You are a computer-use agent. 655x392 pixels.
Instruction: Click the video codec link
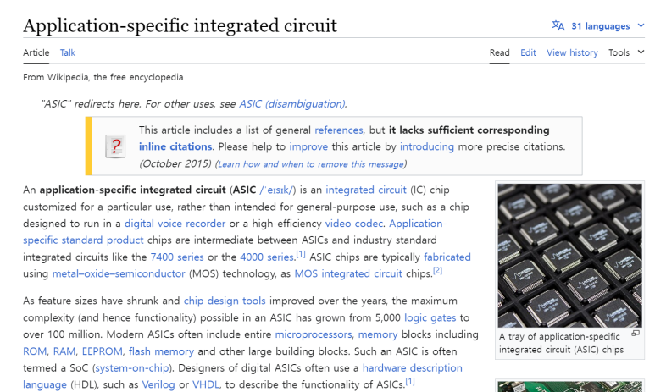354,224
